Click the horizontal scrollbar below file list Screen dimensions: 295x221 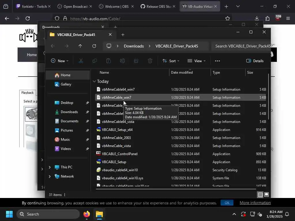(176, 189)
